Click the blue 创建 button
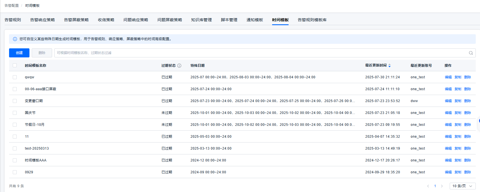This screenshot has height=192, width=480. tap(19, 53)
